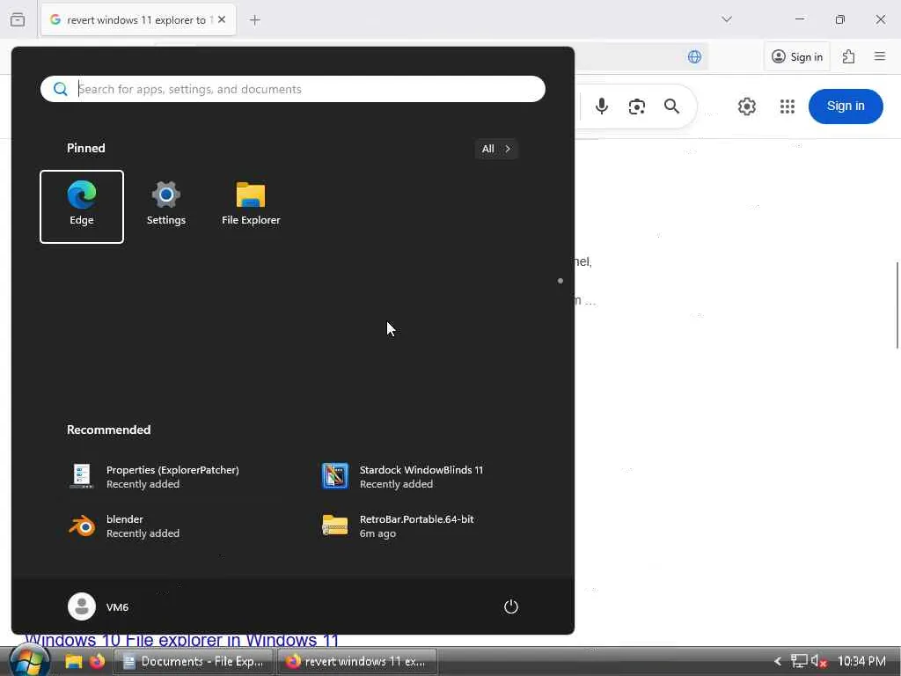Show All apps list
The height and width of the screenshot is (676, 901).
tap(496, 149)
